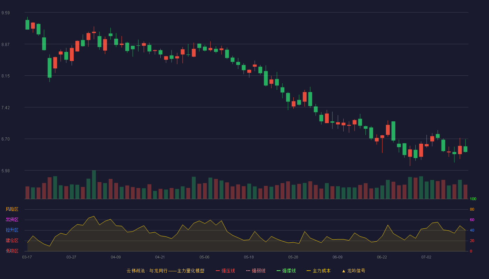The height and width of the screenshot is (279, 489).
Task: Select the 风险区 zone label
Action: 12,209
